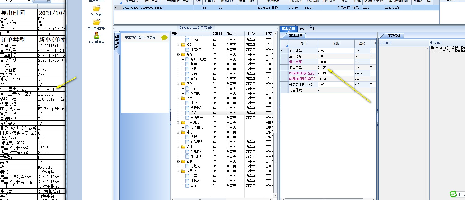Click the 核审人 column header

click(254, 34)
